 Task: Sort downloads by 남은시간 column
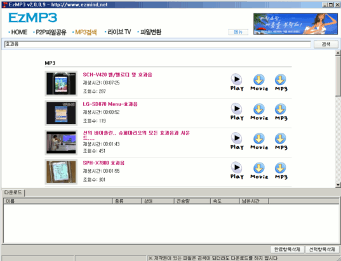pos(254,201)
